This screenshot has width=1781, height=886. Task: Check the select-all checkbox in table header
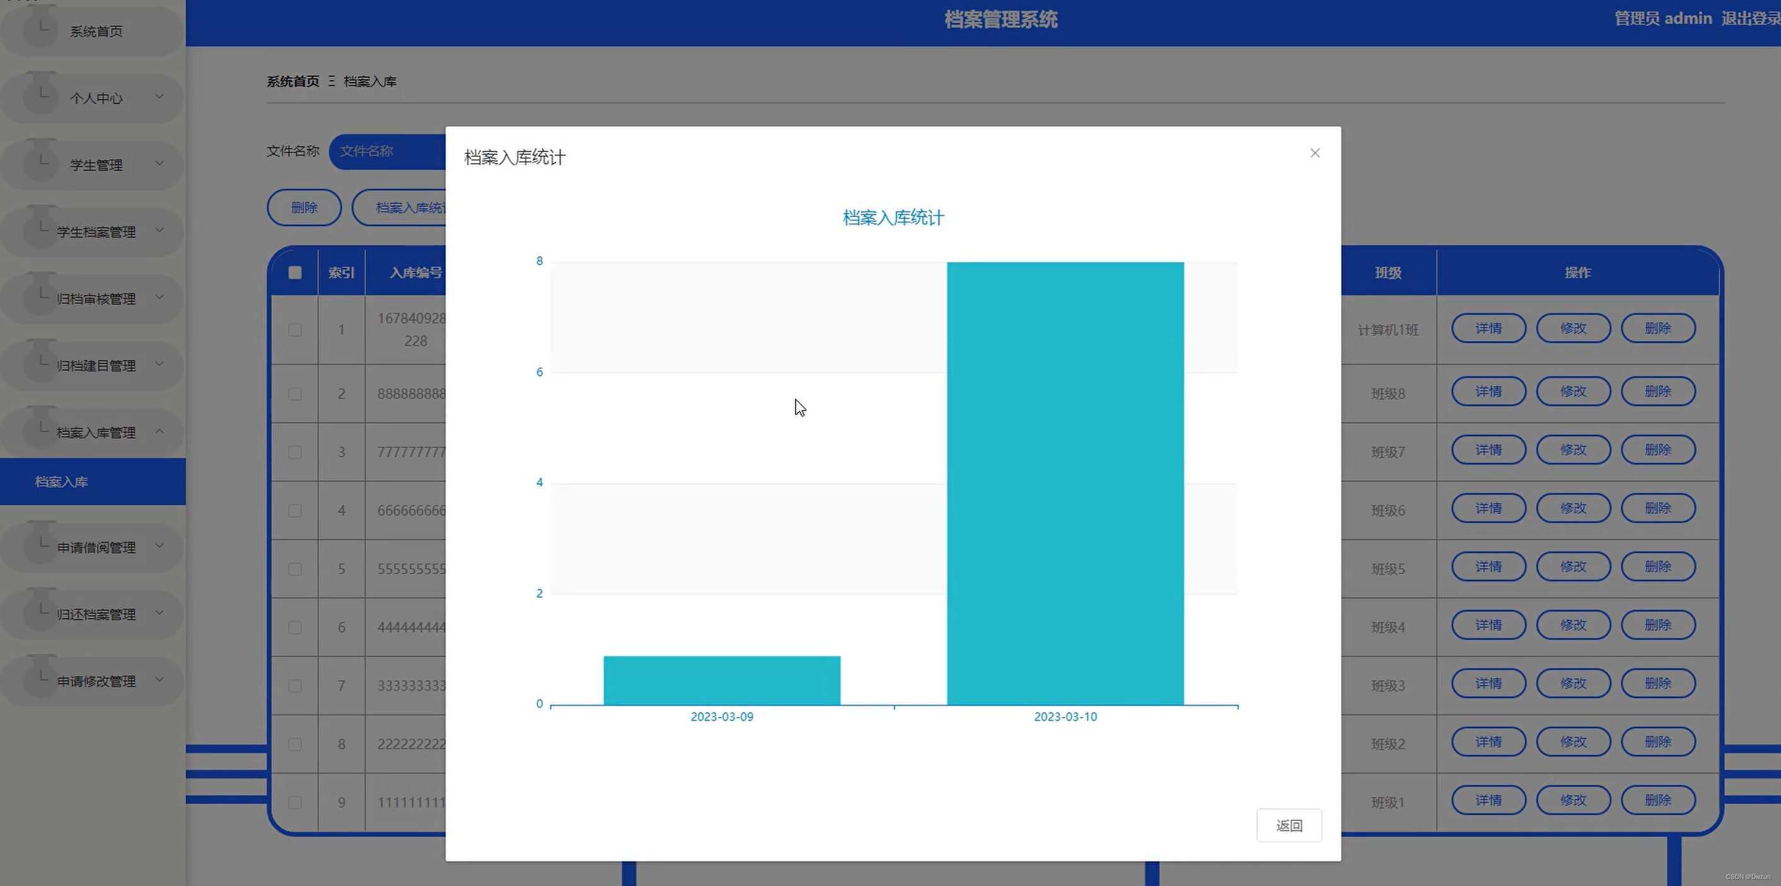click(x=294, y=272)
